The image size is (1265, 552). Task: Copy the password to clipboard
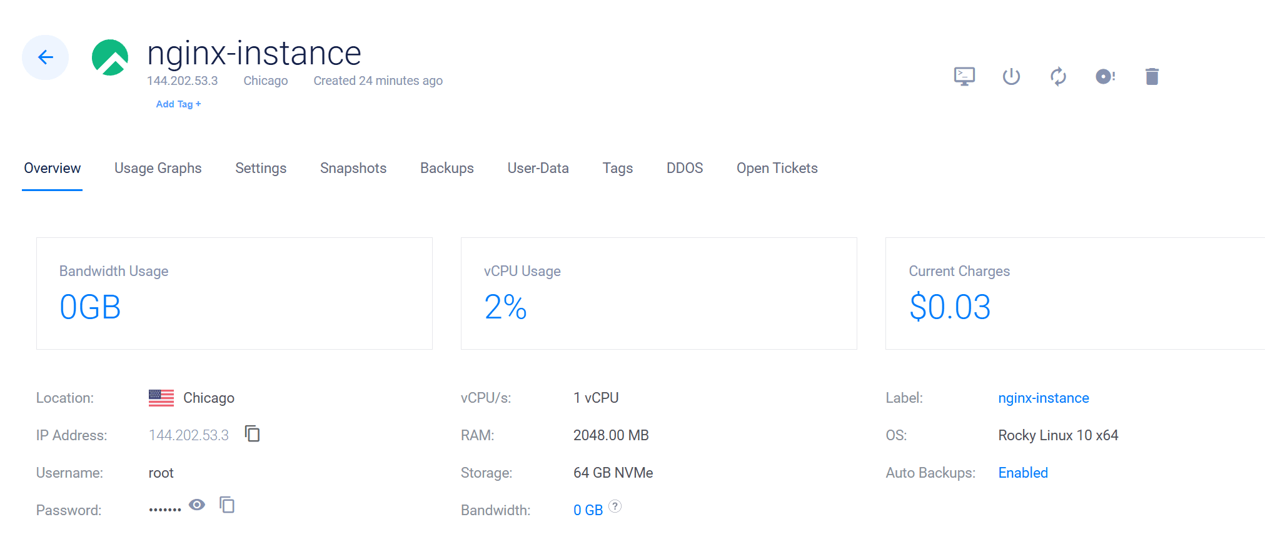227,505
